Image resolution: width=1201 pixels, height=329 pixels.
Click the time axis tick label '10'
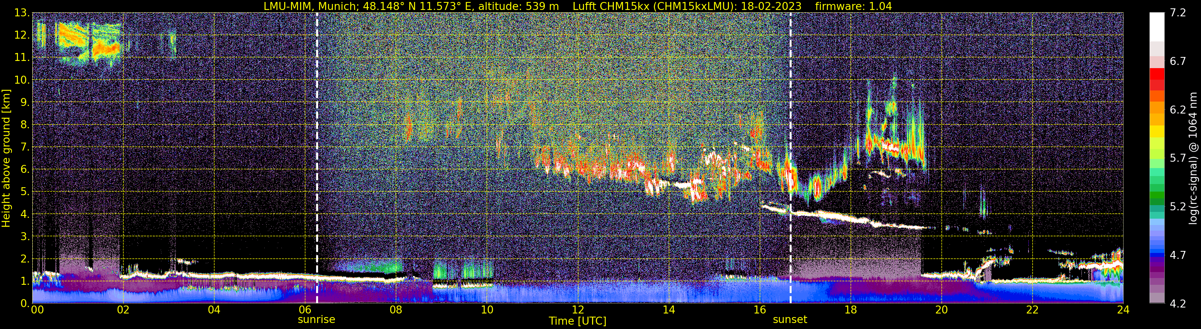tap(487, 309)
